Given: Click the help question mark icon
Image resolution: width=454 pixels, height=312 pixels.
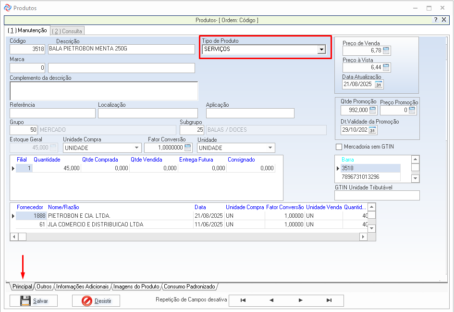Looking at the screenshot, I should coord(436,20).
